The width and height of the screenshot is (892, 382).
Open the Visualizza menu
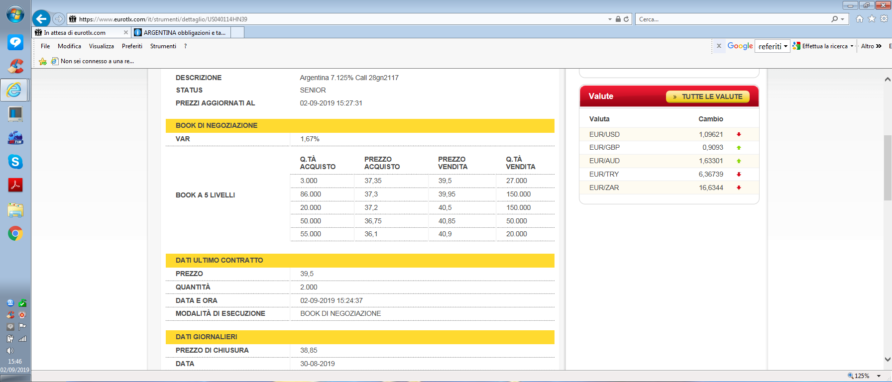101,46
